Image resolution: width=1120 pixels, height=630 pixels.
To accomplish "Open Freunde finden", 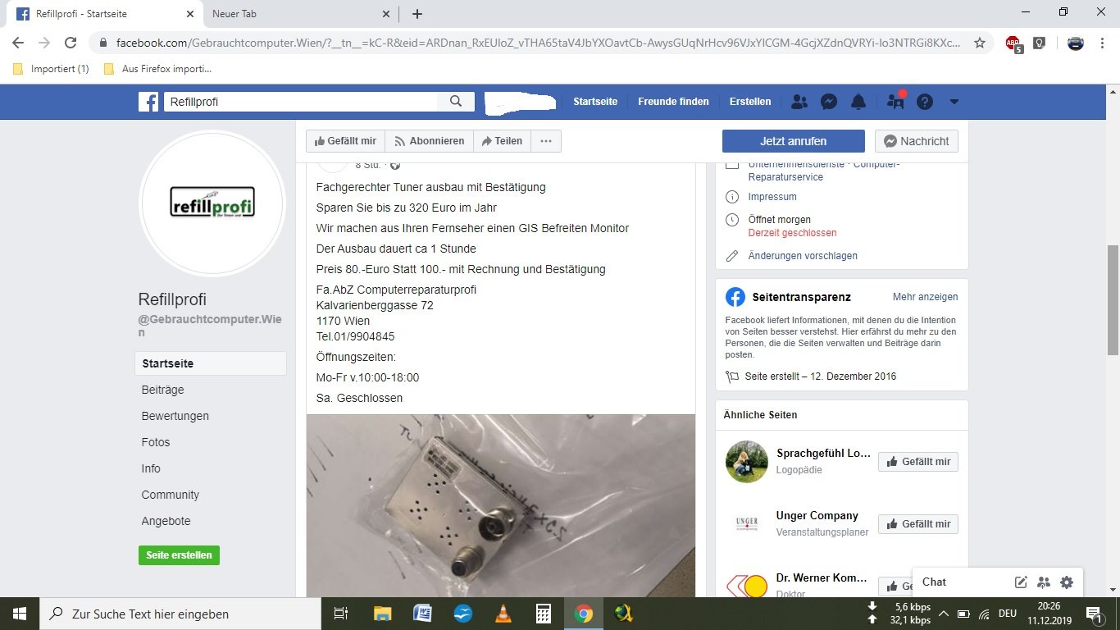I will pyautogui.click(x=673, y=102).
